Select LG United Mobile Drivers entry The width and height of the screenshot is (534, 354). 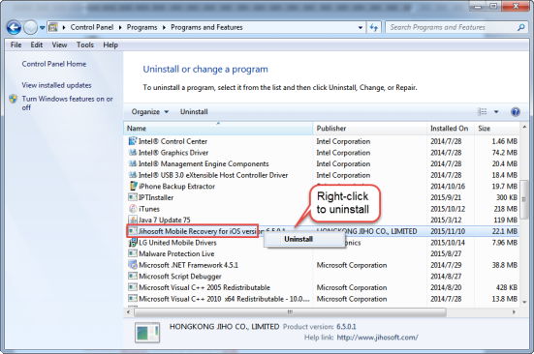pos(177,243)
